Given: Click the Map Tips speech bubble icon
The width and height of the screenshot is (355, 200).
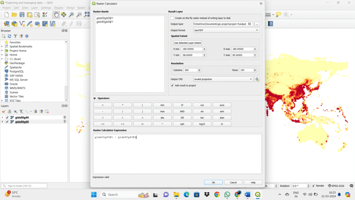Looking at the screenshot, I should click(x=278, y=15).
